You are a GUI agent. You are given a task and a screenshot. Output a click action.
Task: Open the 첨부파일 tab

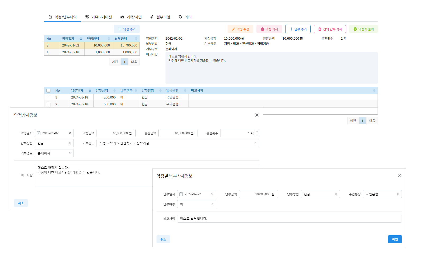tap(160, 17)
